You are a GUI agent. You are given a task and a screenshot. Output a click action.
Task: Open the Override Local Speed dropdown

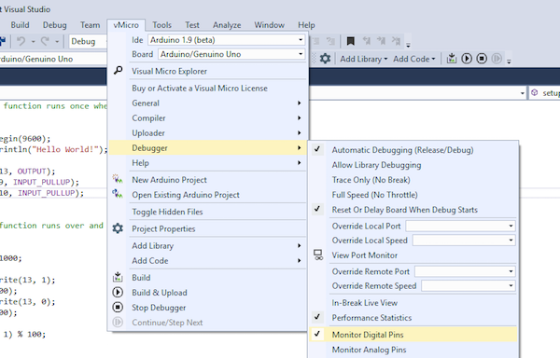464,241
